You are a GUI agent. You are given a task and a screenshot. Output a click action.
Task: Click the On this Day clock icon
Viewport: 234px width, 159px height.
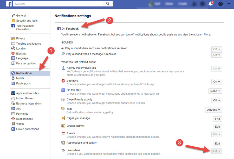click(63, 90)
